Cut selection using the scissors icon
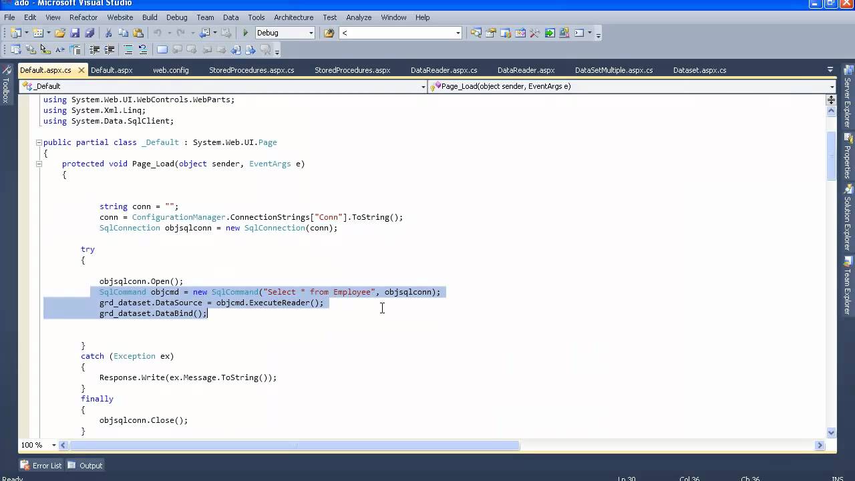This screenshot has width=855, height=481. 109,33
